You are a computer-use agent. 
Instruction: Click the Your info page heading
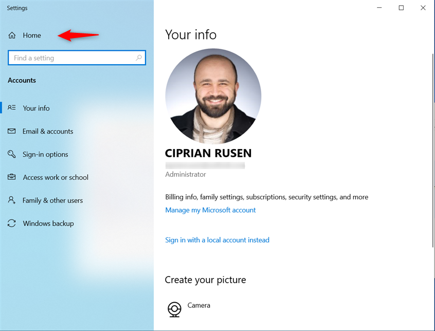(191, 34)
